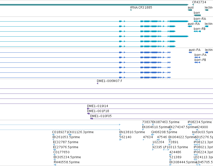Viewport: 213px width, 166px height.
Task: Select the 521389 EST label
Action: [x=175, y=157]
